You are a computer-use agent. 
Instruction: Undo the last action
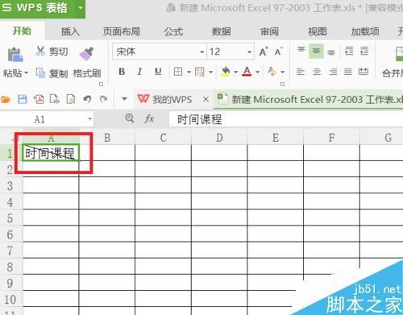(87, 99)
